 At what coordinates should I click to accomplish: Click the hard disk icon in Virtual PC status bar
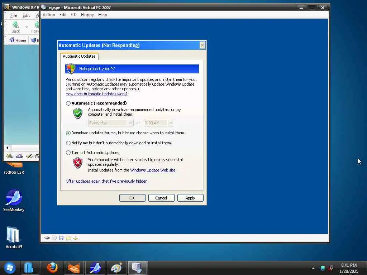47,238
